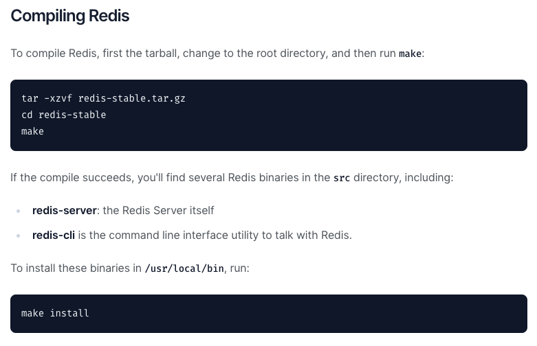Click the word "tarball" in the intro sentence
Screen dimensions: 537x346
(x=160, y=54)
